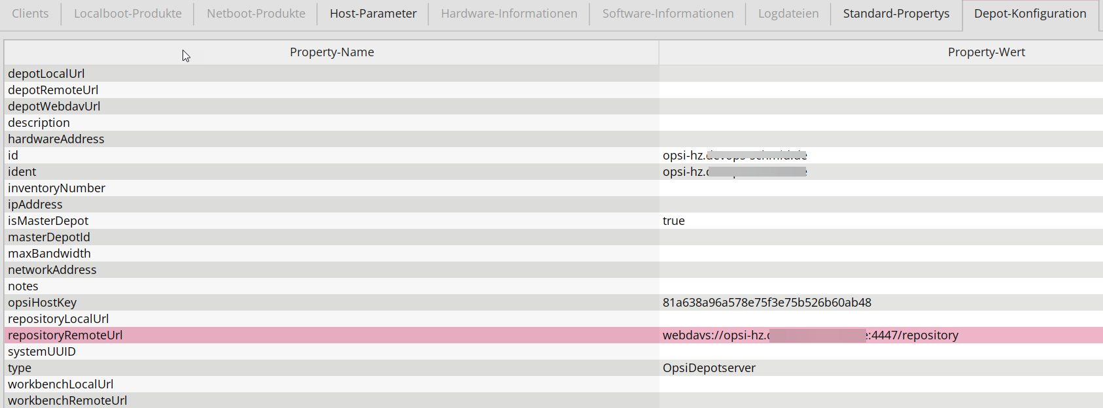Sort by the Property-Wert column header

[x=881, y=52]
